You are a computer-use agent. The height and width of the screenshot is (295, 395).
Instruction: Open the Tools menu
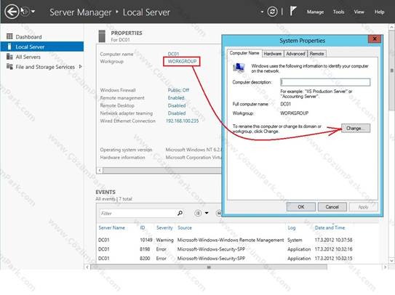pyautogui.click(x=338, y=12)
